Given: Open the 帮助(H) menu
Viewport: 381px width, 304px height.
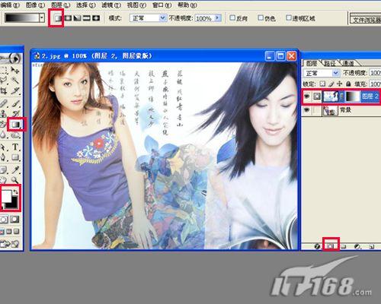Looking at the screenshot, I should (x=187, y=5).
